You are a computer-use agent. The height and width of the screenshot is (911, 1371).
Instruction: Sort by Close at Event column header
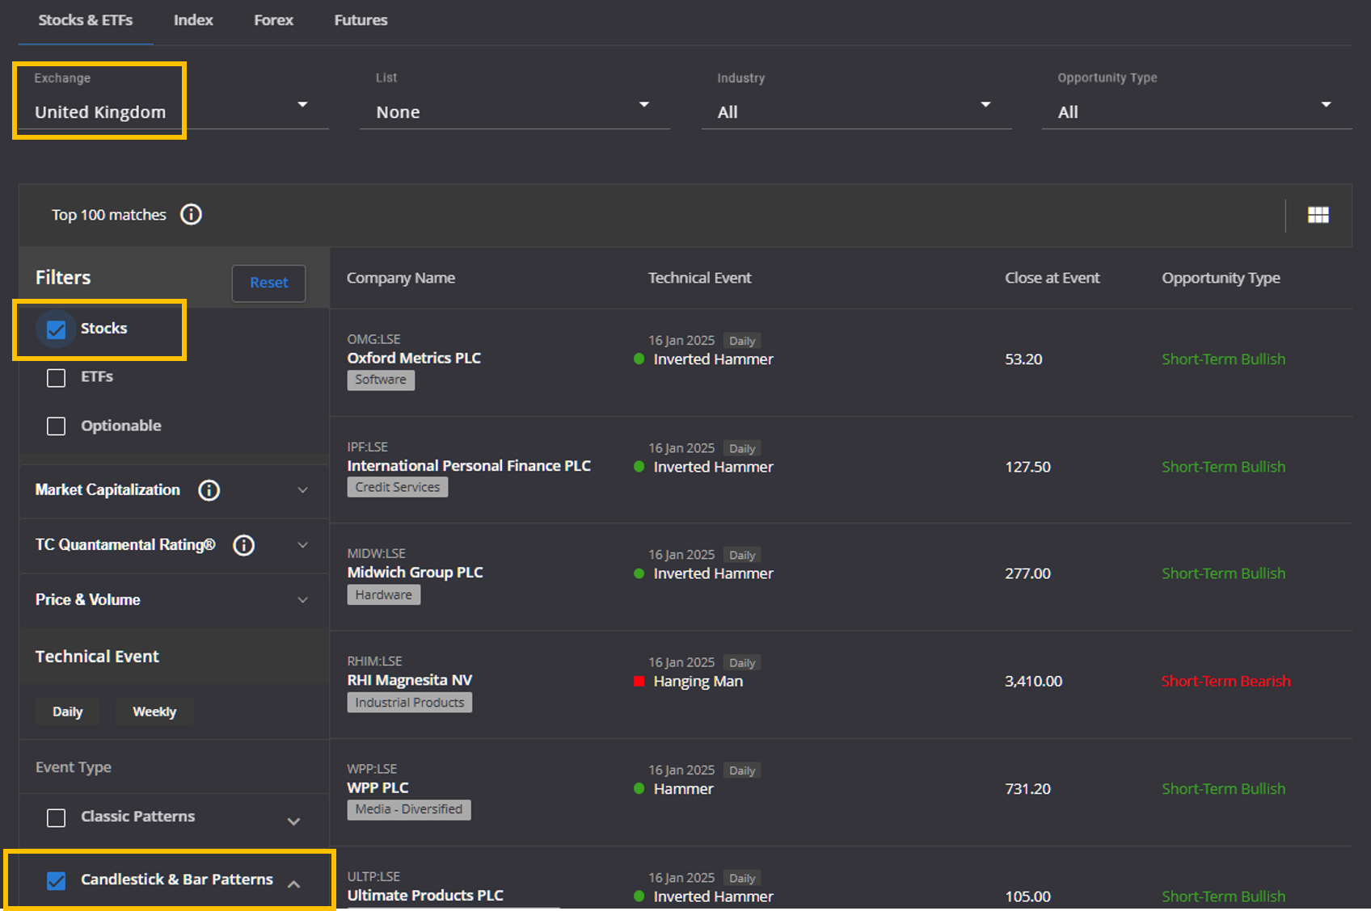[x=1052, y=278]
